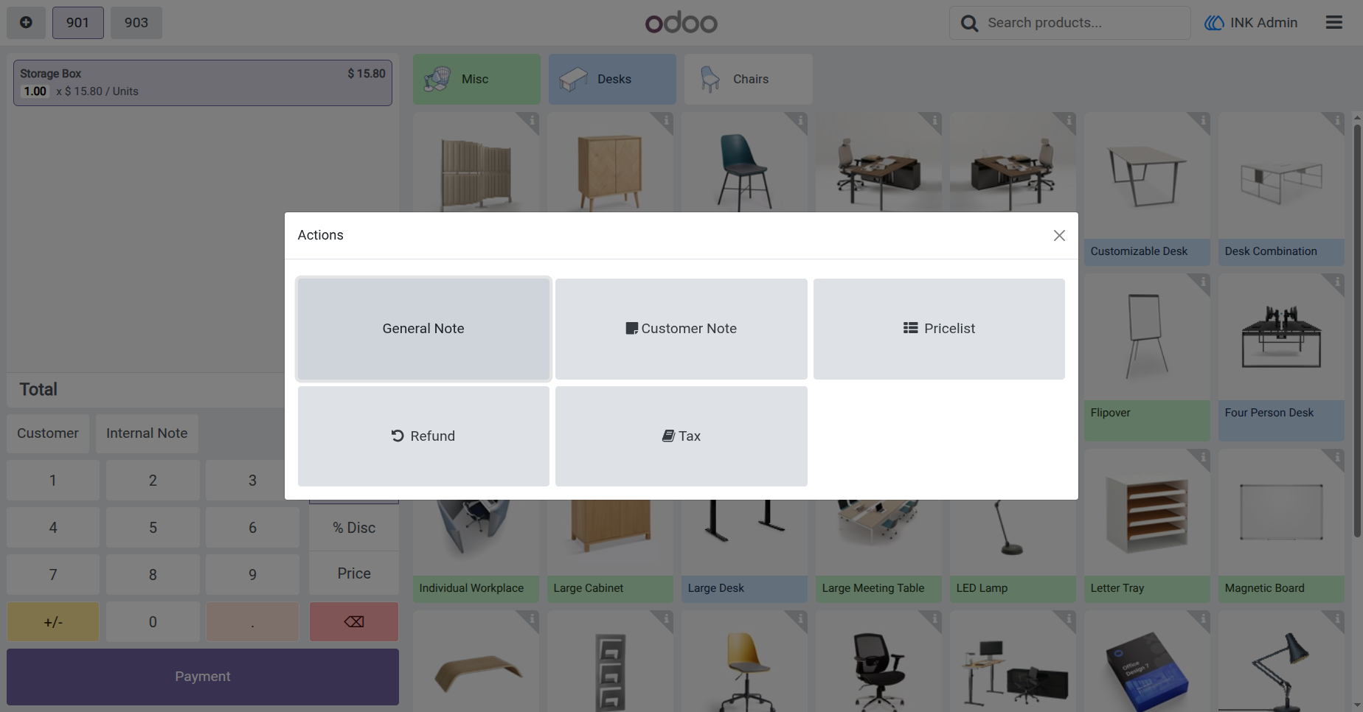
Task: Select the Chairs product category
Action: pos(748,79)
